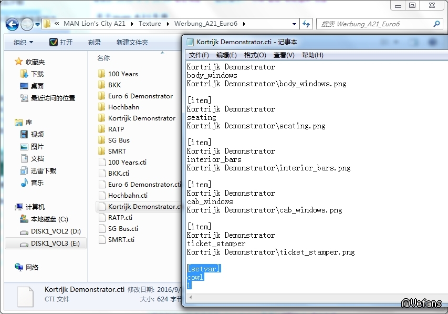
Task: Click the file icon in the details pane
Action: coord(25,296)
